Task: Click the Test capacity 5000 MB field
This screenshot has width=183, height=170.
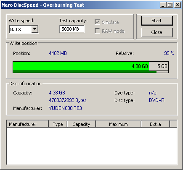Action: (72, 29)
